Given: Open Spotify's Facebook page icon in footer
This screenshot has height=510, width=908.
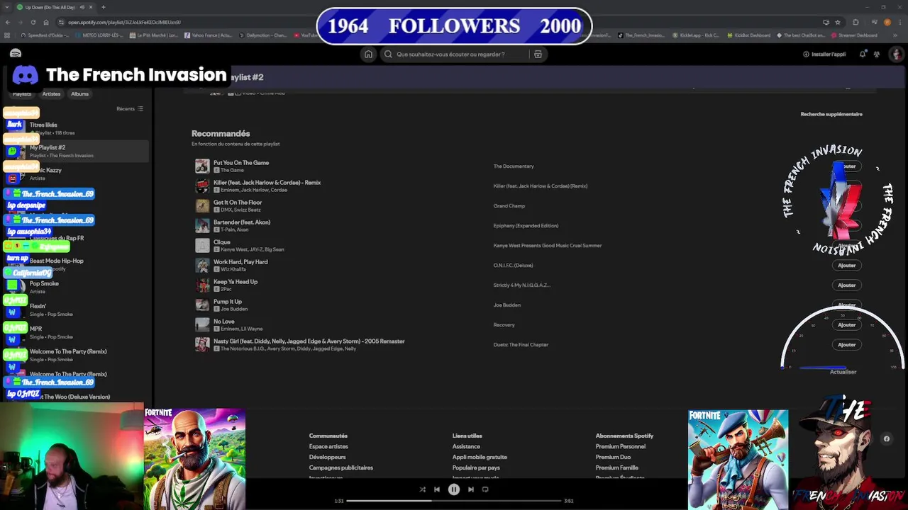Looking at the screenshot, I should click(886, 438).
